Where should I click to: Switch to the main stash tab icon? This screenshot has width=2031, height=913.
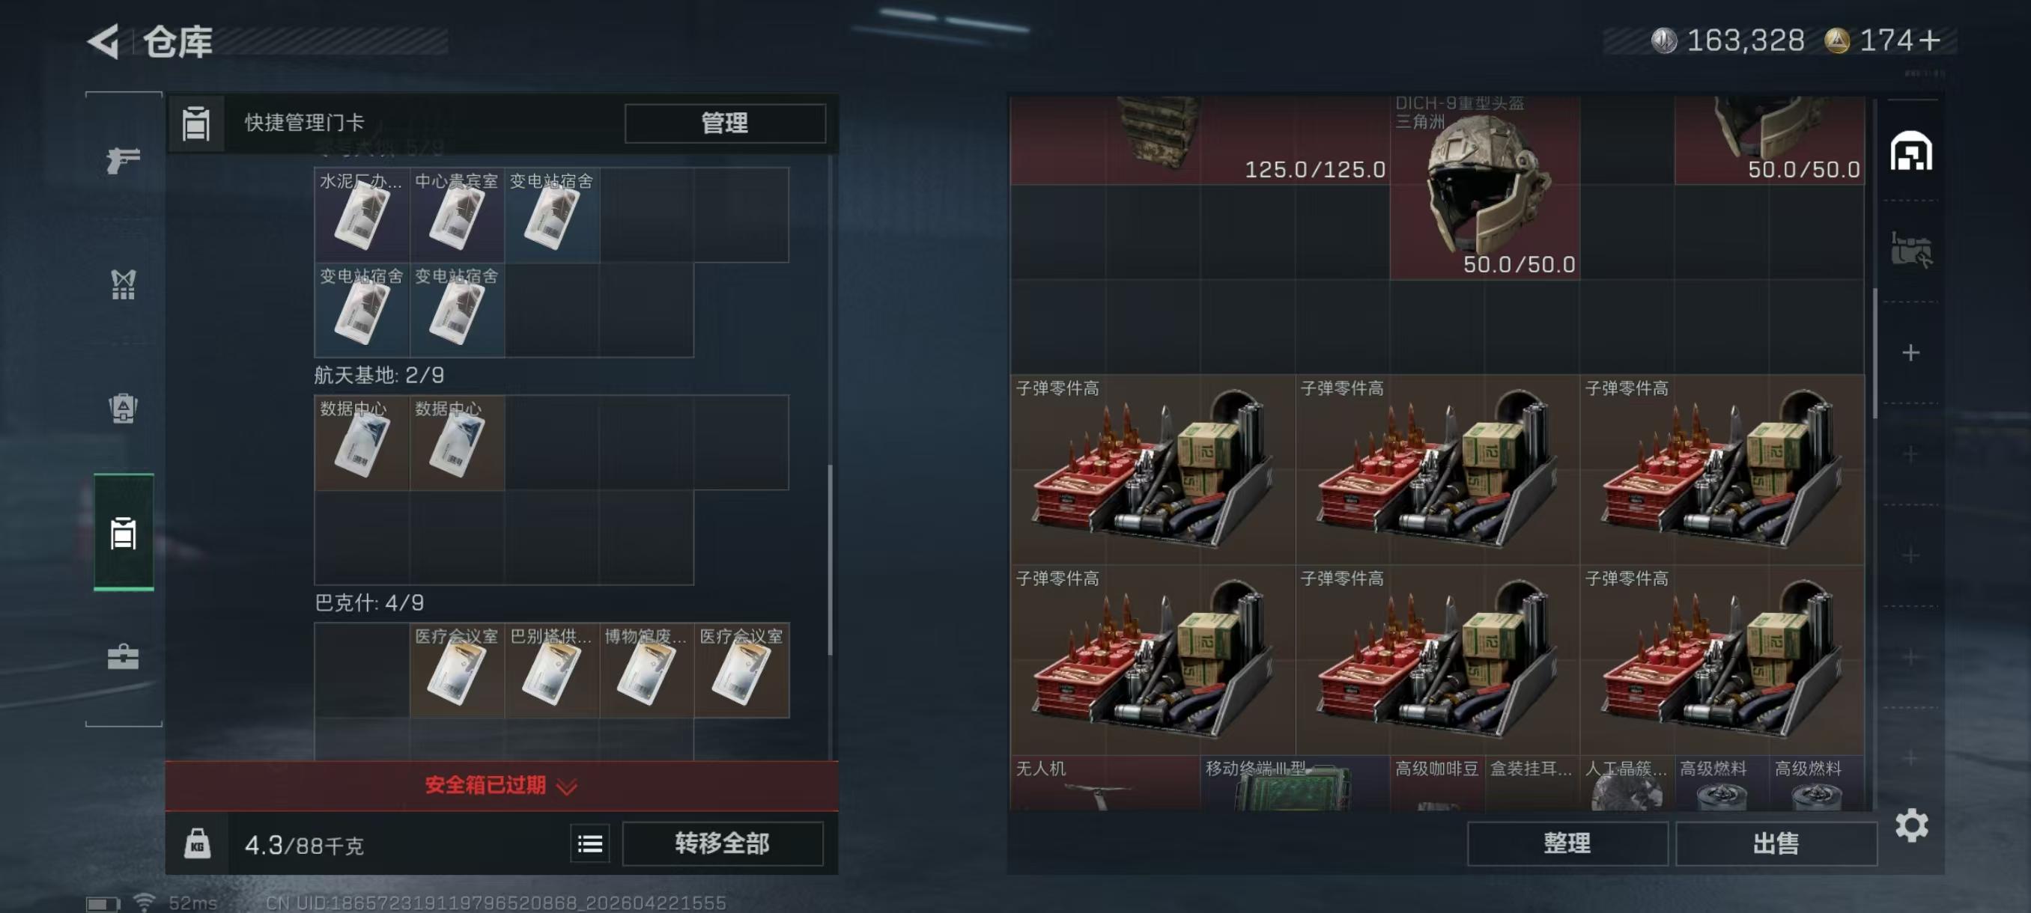point(1911,150)
